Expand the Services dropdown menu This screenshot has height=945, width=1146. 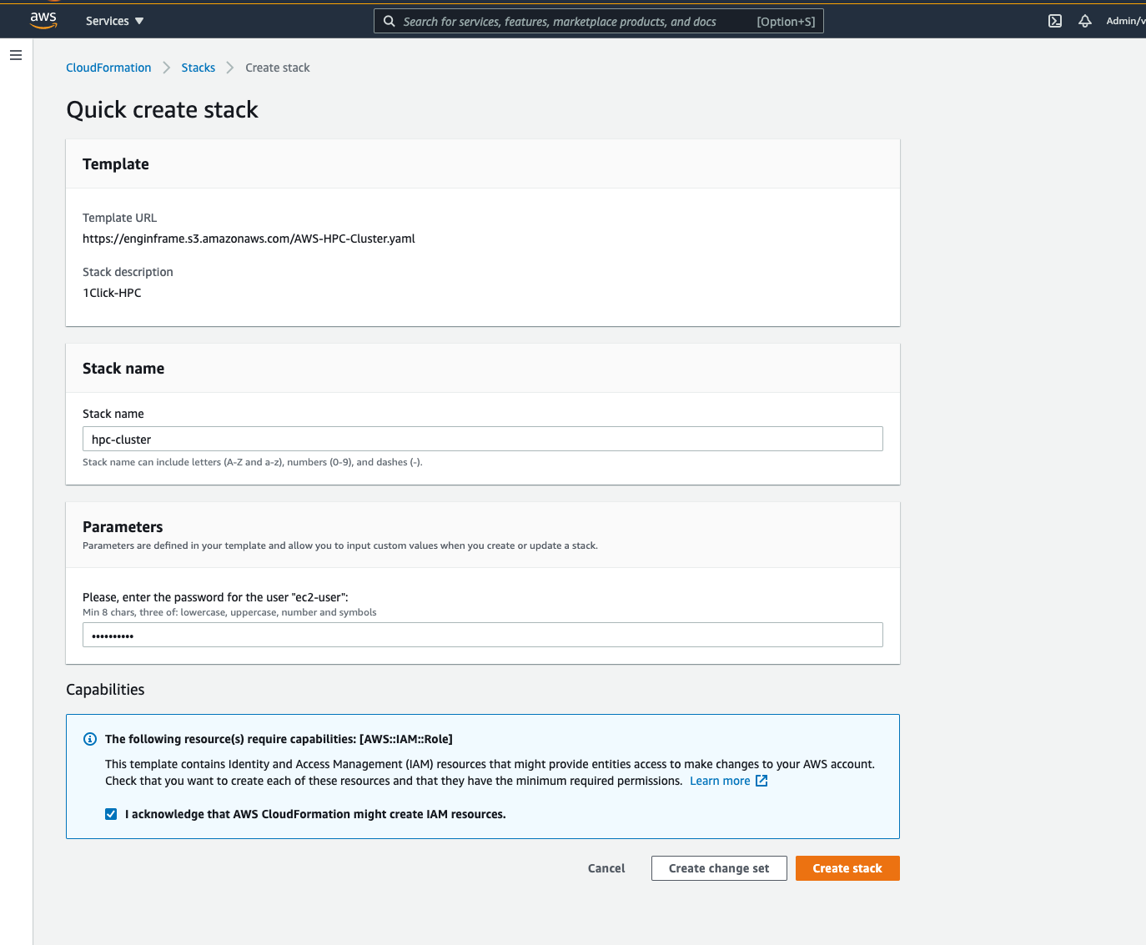[114, 21]
